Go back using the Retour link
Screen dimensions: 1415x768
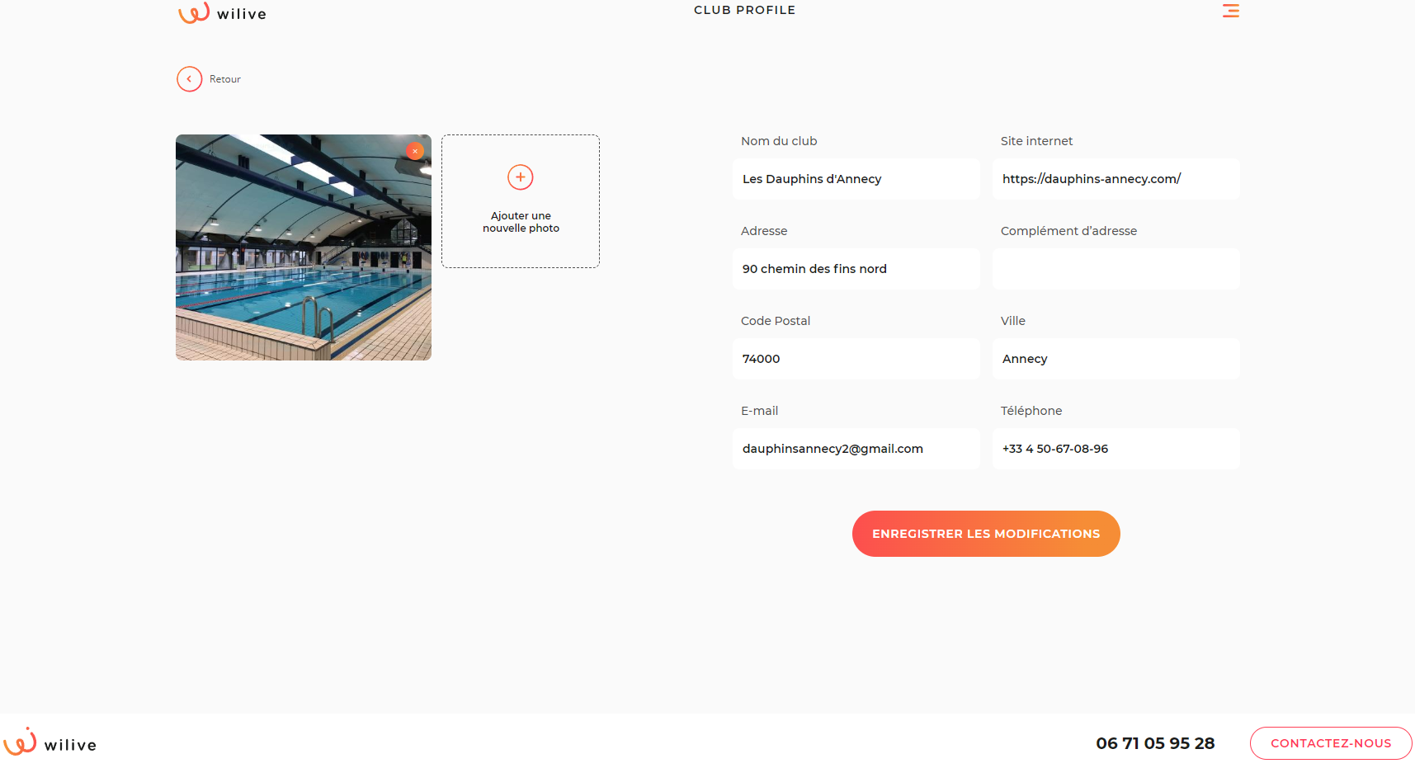pos(225,79)
